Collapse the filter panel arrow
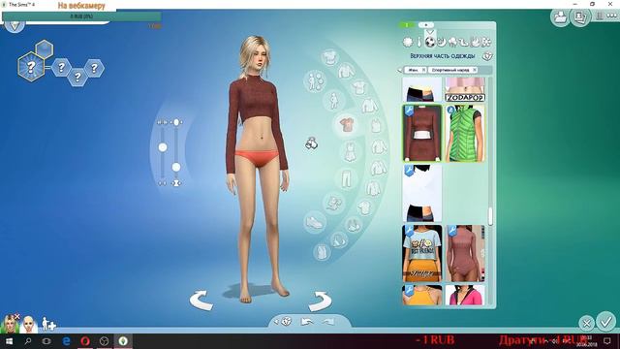 click(399, 71)
